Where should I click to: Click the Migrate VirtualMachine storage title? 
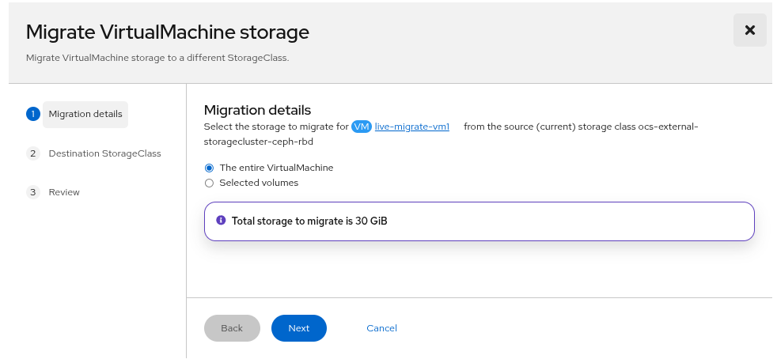167,32
